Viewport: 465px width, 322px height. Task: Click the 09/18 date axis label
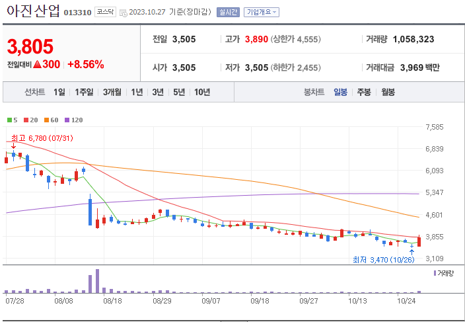click(260, 301)
